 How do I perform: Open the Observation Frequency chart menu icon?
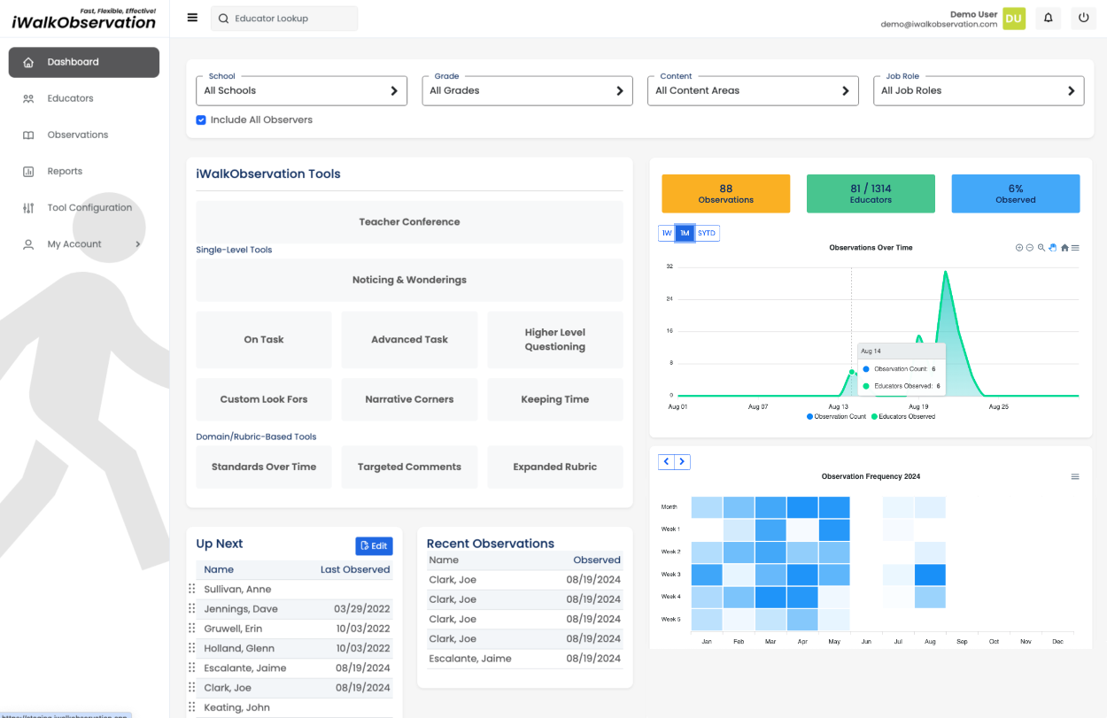click(1075, 476)
